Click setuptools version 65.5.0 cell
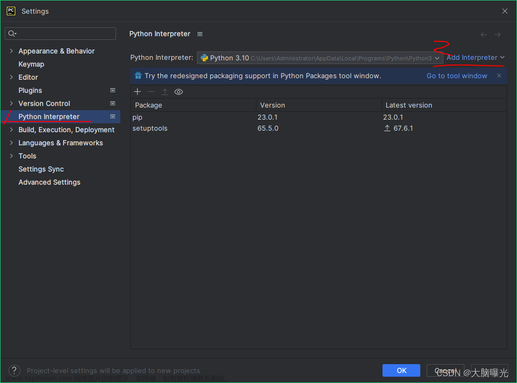The image size is (517, 383). (x=268, y=129)
